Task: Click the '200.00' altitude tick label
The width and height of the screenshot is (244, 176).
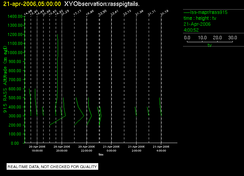Action: pos(15,125)
